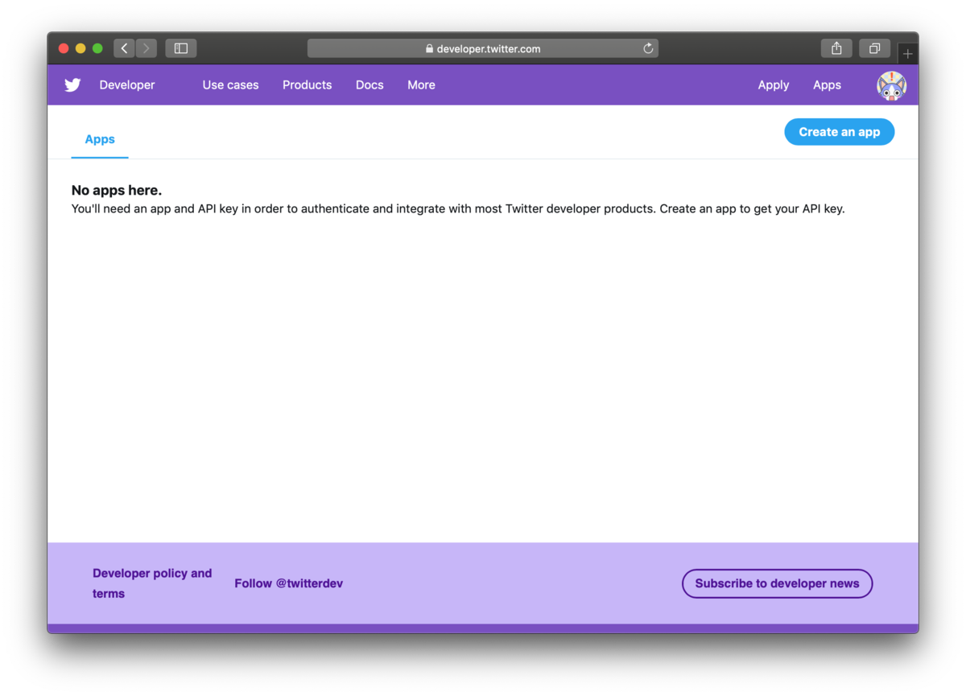
Task: Go back with Safari's back arrow
Action: pos(124,48)
